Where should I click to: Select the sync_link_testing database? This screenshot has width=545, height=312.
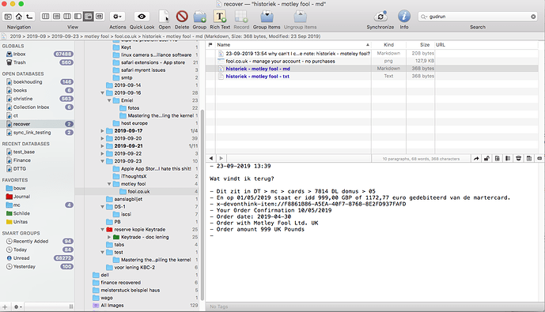coord(32,133)
